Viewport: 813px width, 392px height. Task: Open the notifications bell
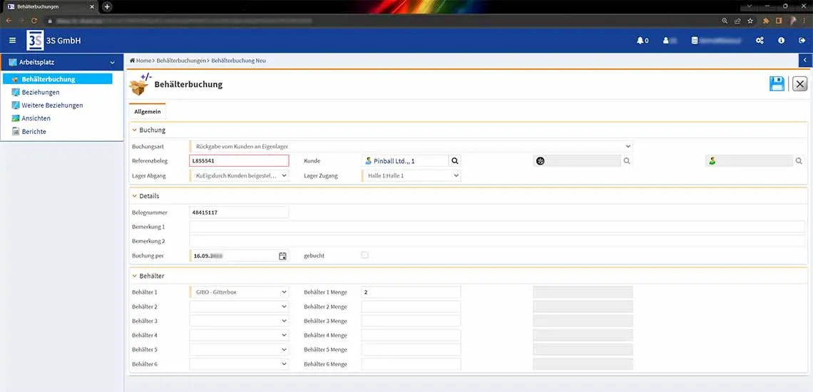click(640, 41)
